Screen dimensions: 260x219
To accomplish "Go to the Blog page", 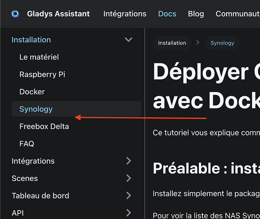I will [196, 14].
